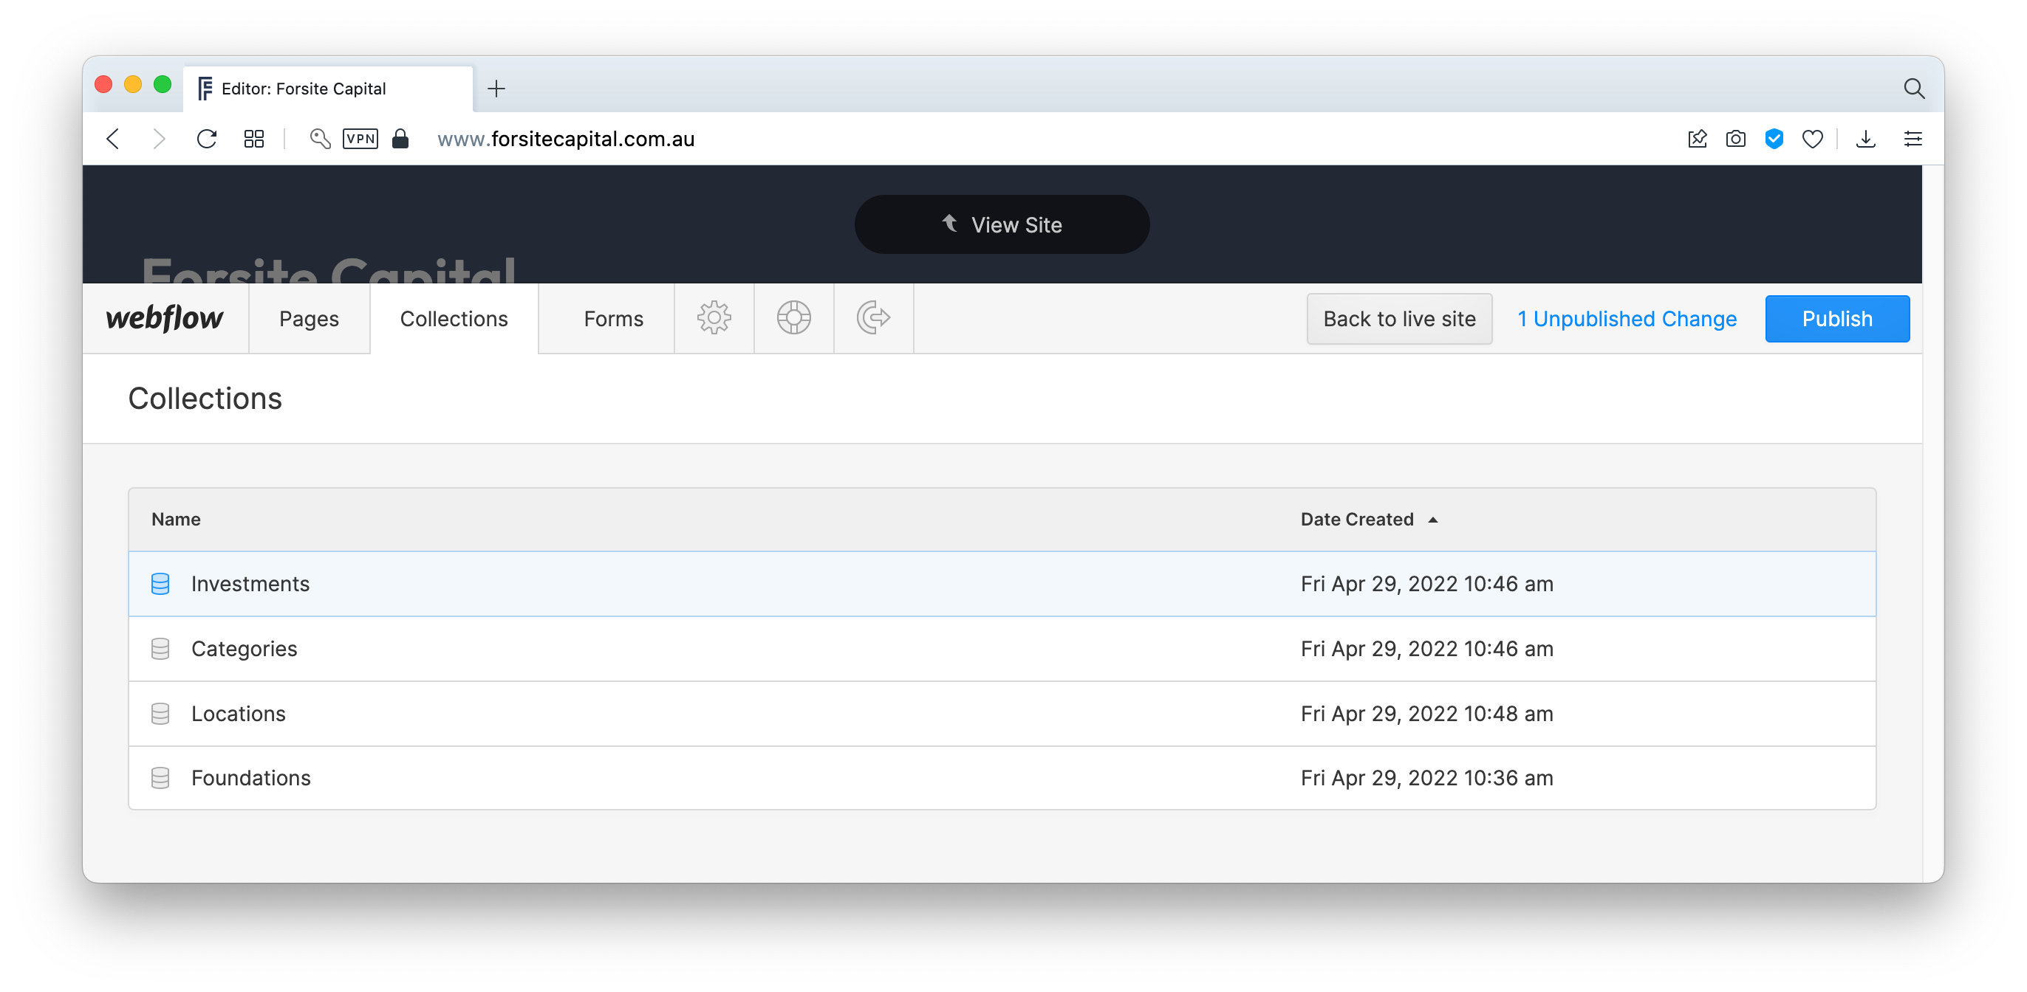Image resolution: width=2027 pixels, height=992 pixels.
Task: Open the Locations collection
Action: [x=1001, y=713]
